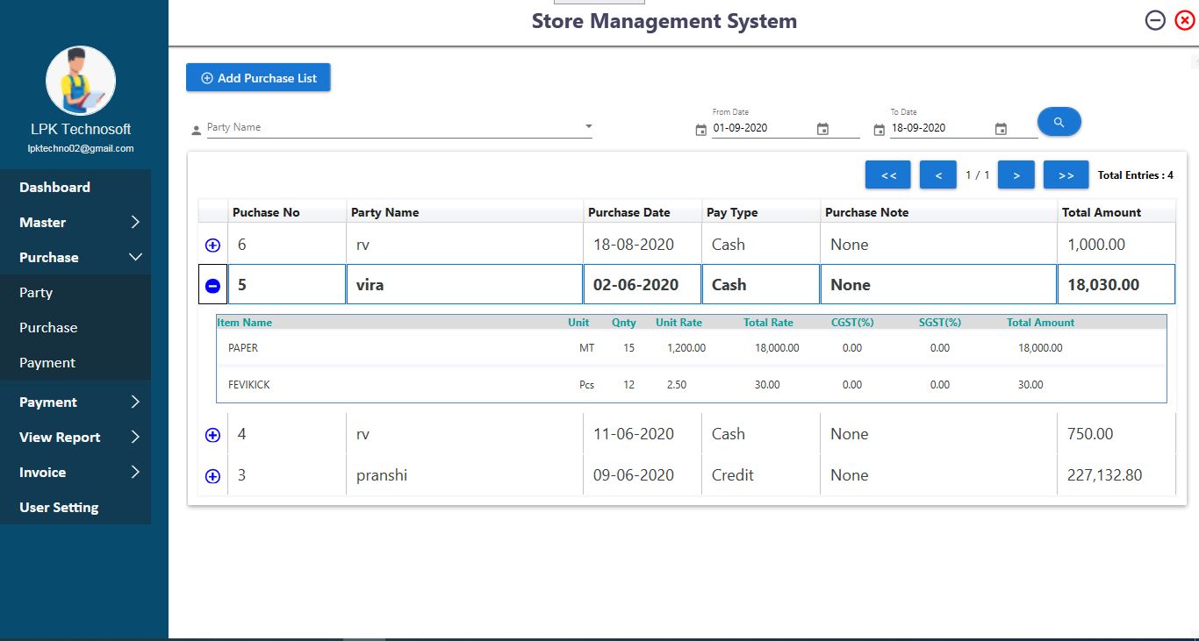
Task: Open User Setting in the sidebar
Action: coord(59,508)
